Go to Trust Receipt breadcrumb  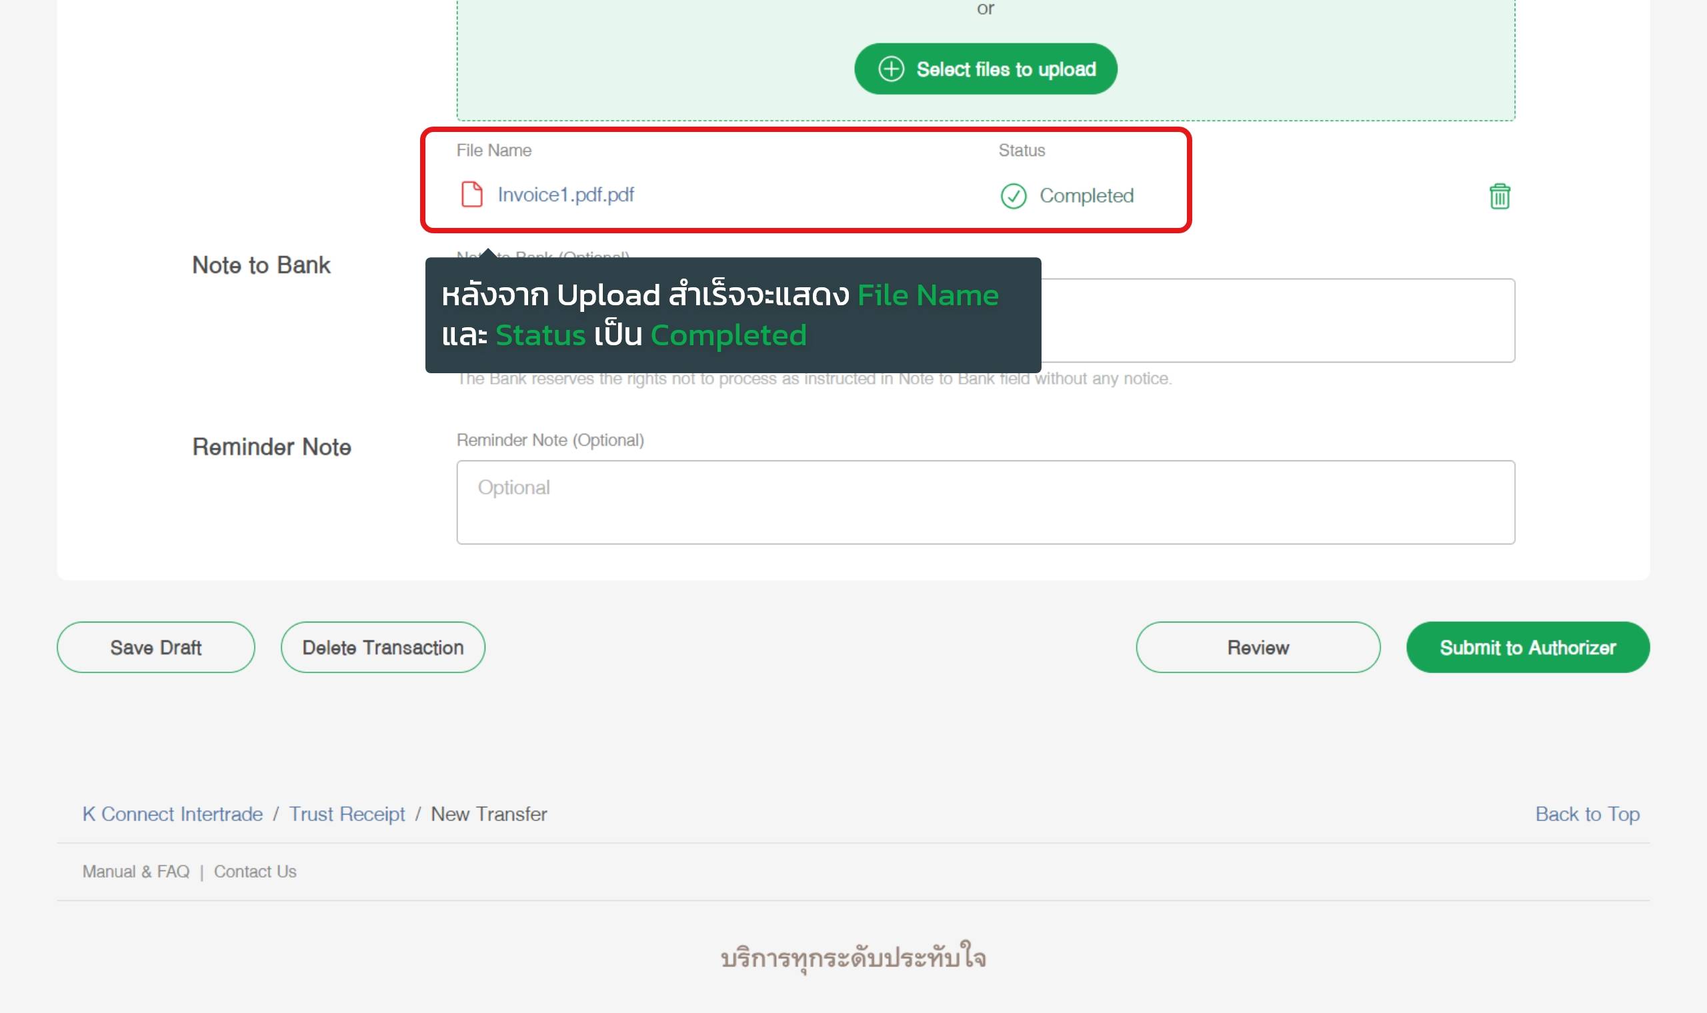point(347,814)
